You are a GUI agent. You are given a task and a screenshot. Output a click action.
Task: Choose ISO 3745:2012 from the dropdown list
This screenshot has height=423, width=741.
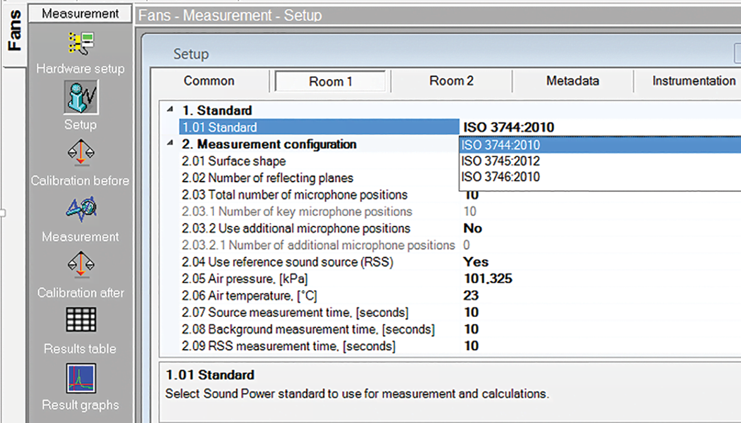(x=500, y=161)
